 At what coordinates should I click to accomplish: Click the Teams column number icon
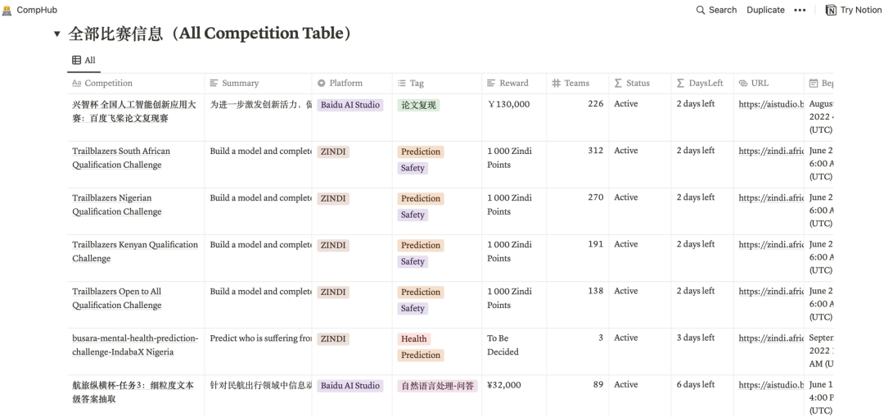556,83
